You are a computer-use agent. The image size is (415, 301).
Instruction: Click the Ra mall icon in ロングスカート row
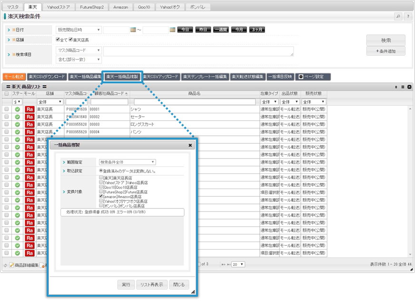(x=30, y=124)
